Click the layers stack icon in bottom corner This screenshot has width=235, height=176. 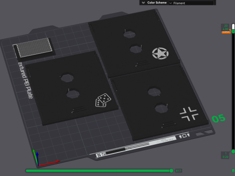(x=233, y=171)
